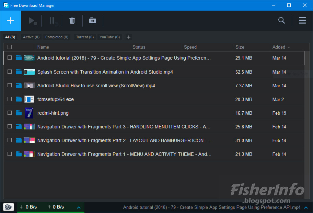Select Splash Screen with Transition Animation title
Screen dimensions: 313x213
coord(105,72)
